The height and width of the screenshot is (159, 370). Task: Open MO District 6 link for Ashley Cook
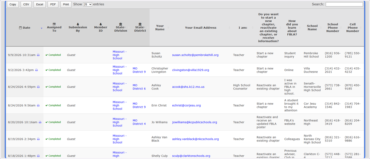(139, 87)
